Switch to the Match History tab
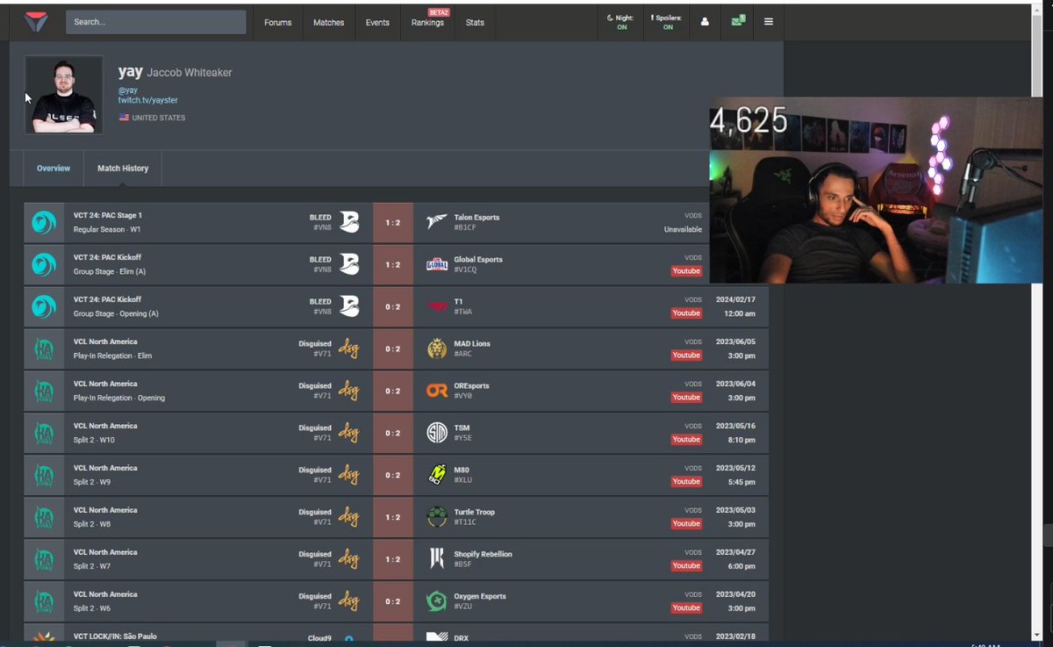 [x=123, y=169]
